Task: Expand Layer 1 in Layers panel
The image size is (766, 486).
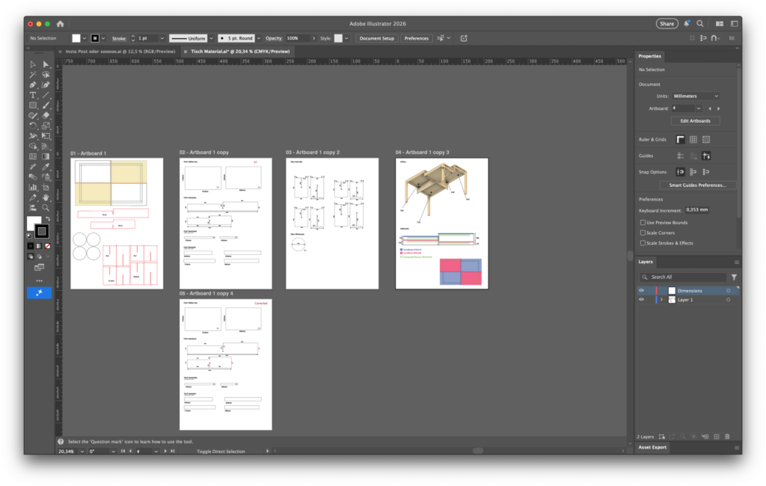Action: [x=661, y=299]
